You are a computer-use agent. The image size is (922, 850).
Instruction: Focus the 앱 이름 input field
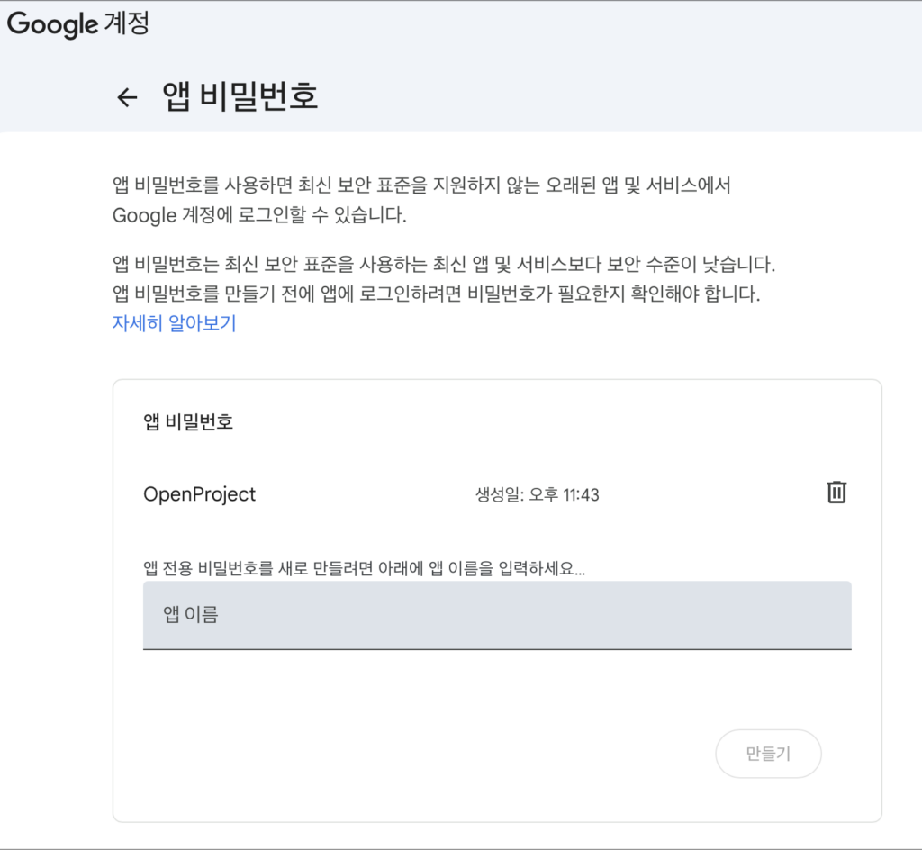[496, 615]
